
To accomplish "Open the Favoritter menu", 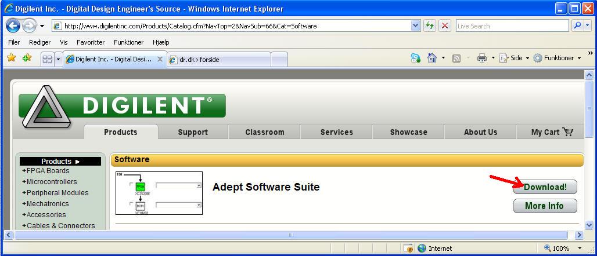I will point(91,42).
